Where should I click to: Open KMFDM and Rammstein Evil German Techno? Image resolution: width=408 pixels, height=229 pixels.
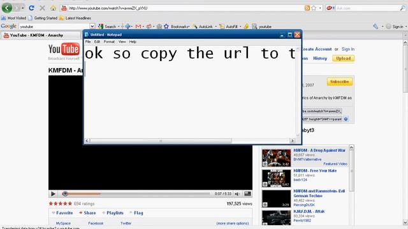tap(319, 193)
